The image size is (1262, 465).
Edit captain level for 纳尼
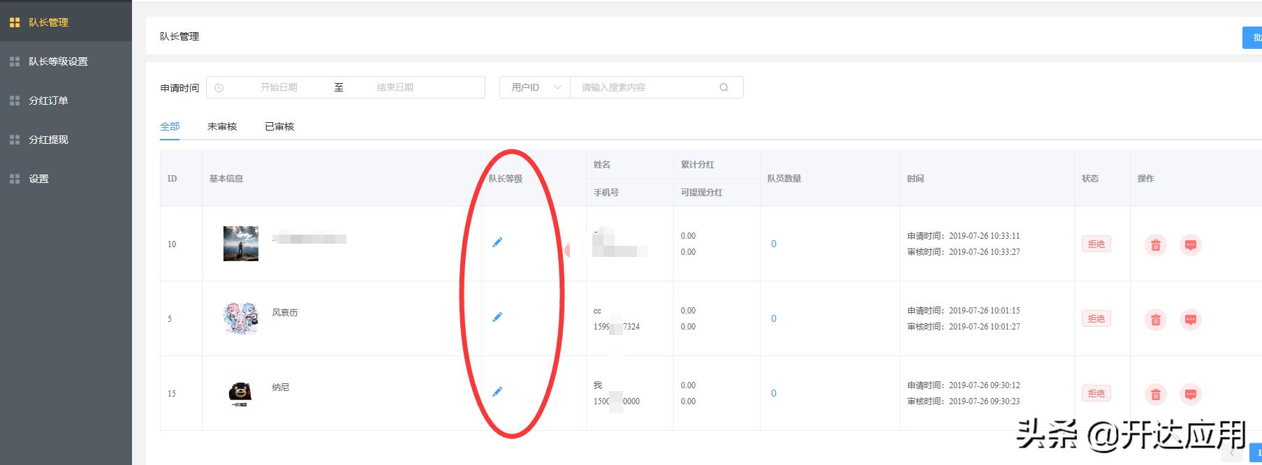point(497,392)
